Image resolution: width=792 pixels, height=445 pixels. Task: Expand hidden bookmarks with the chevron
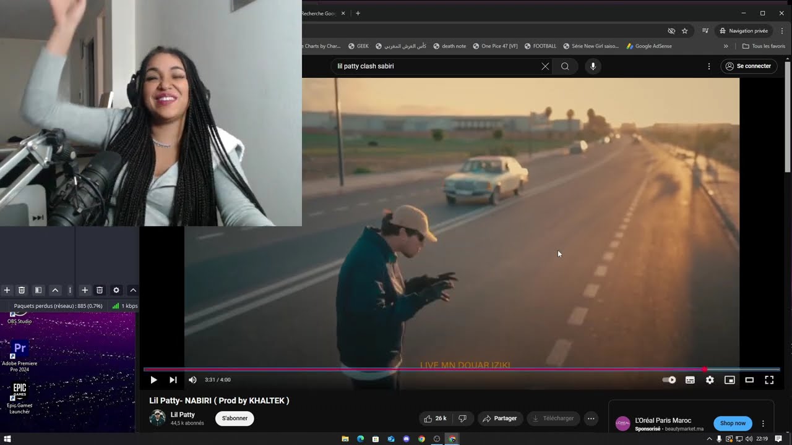[x=726, y=46]
